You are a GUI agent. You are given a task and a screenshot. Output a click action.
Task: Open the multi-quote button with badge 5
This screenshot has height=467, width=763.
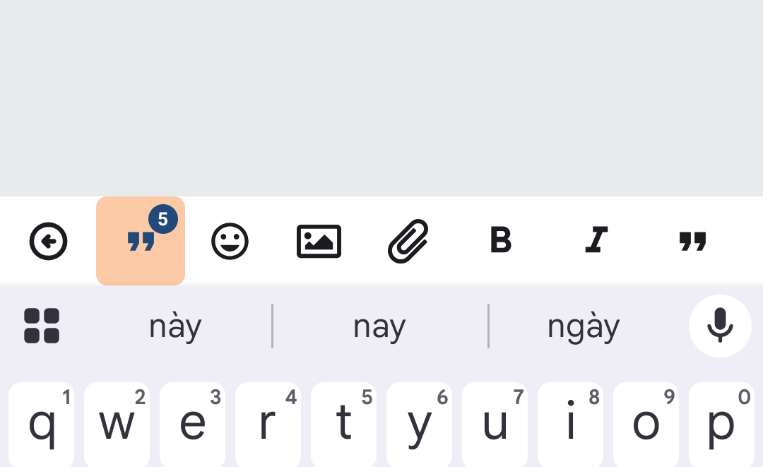[141, 241]
